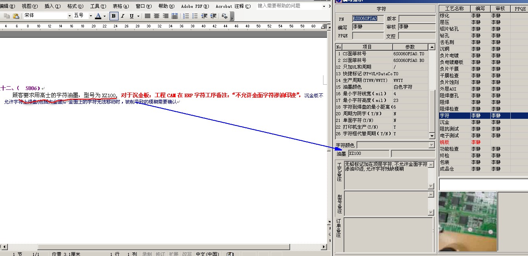Click the 项目 column header
528x256 pixels.
[x=367, y=47]
